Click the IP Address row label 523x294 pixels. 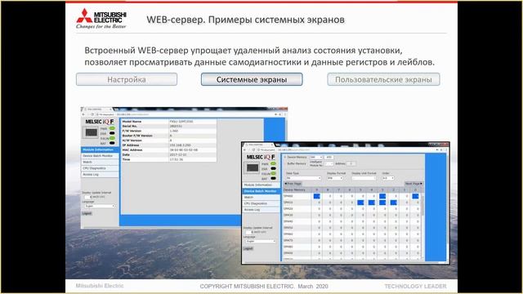131,145
